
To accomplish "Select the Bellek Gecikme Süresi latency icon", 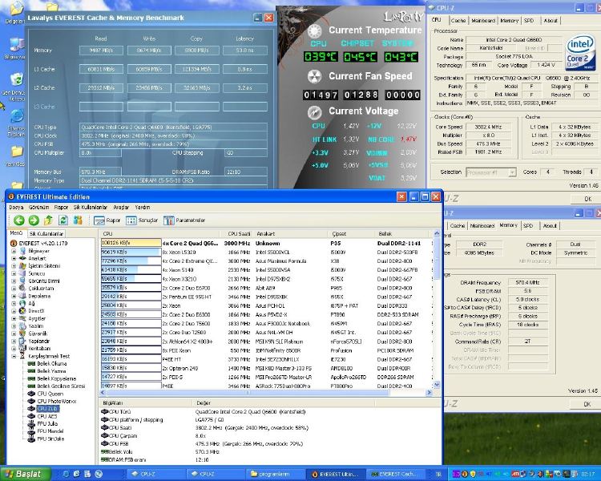I will [x=32, y=386].
